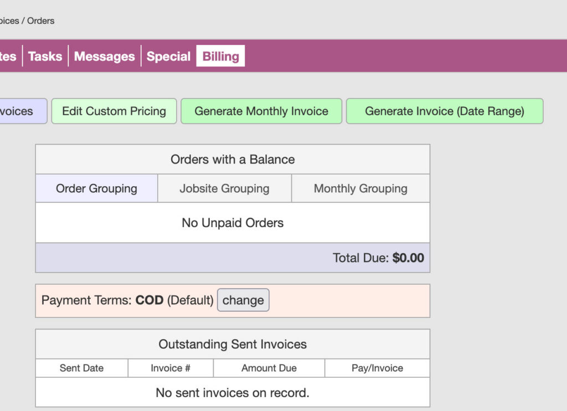Click Edit Custom Pricing
This screenshot has width=567, height=411.
[114, 111]
